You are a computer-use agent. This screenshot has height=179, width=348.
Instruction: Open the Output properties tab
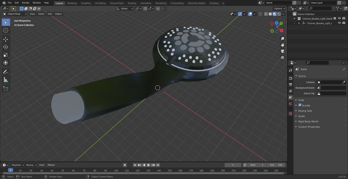click(x=290, y=85)
